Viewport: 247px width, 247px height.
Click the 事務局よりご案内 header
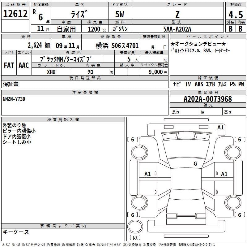coord(63,226)
